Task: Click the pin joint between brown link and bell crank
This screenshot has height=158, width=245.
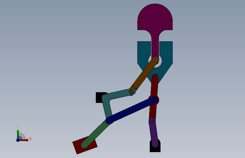Action: tap(131, 92)
